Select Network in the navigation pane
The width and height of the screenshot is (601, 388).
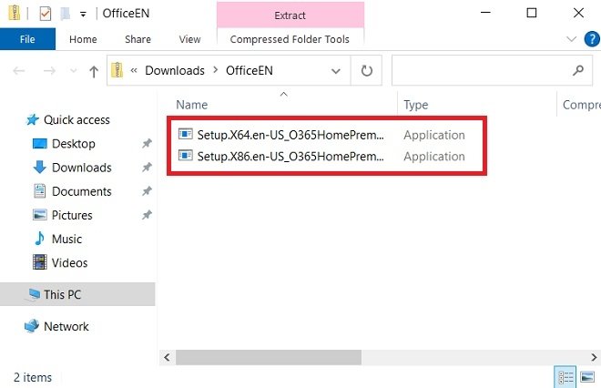[66, 326]
